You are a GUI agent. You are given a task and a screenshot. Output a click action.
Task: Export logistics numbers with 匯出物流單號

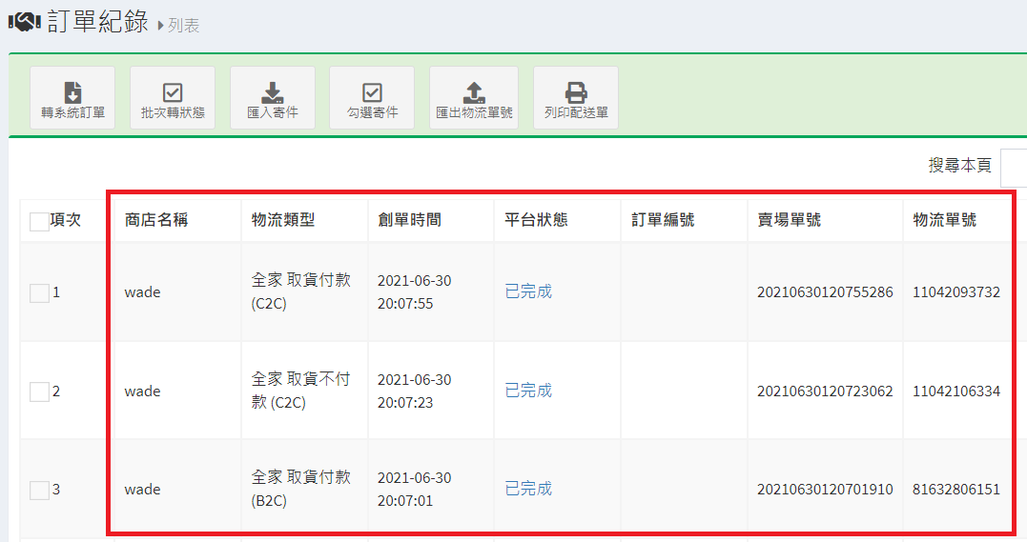click(474, 98)
